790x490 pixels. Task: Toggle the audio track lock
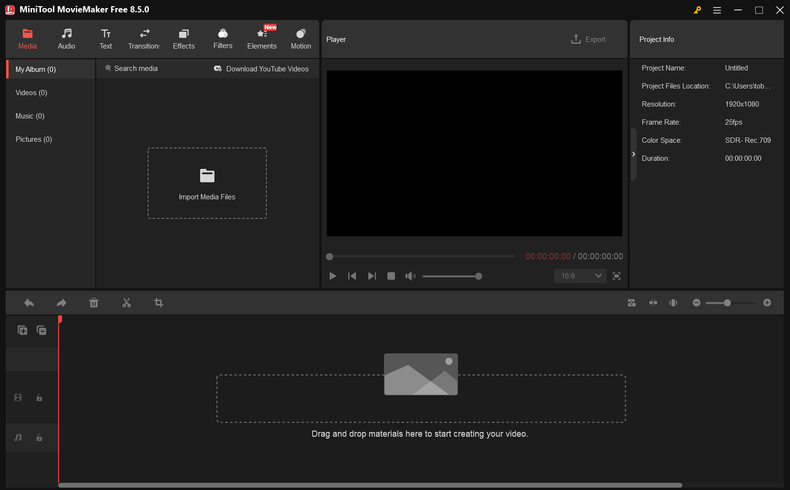(39, 438)
